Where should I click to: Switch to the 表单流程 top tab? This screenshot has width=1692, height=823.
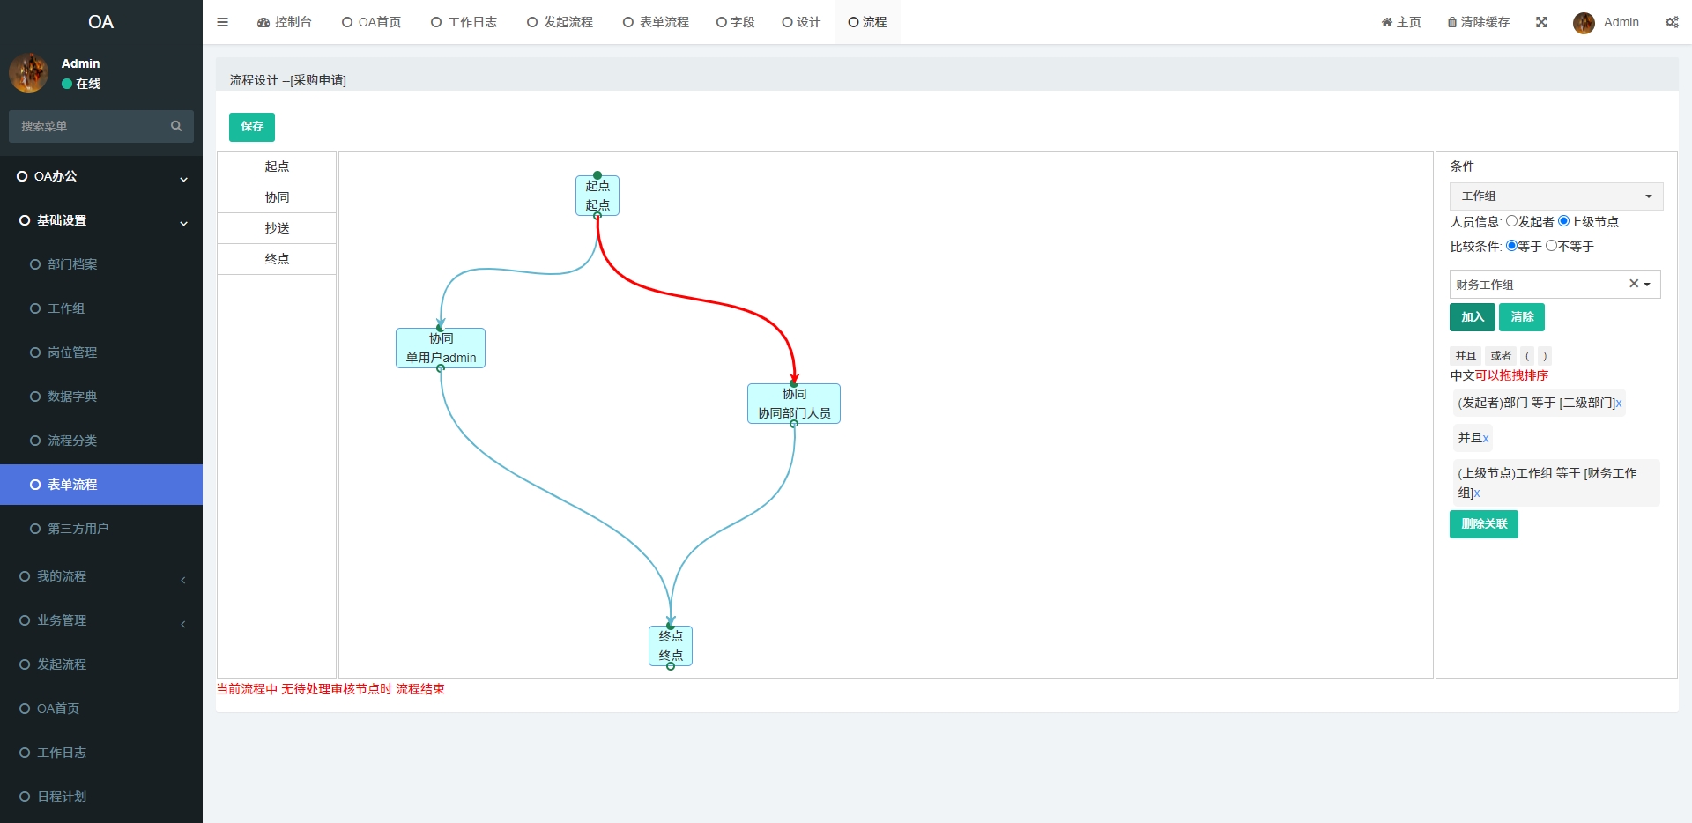click(x=656, y=22)
